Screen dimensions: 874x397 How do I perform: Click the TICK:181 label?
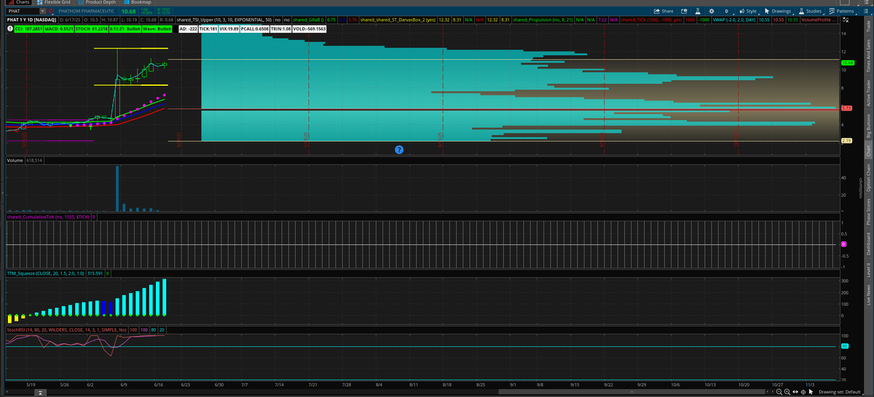tap(208, 28)
